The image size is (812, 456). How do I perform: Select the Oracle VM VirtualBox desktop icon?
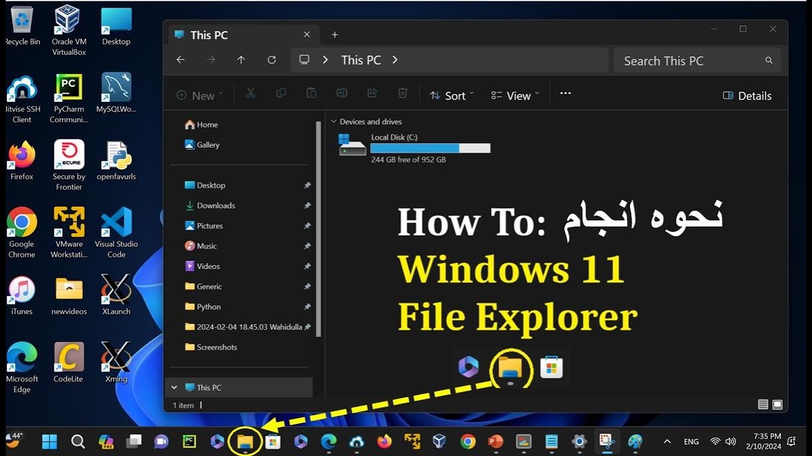point(69,30)
